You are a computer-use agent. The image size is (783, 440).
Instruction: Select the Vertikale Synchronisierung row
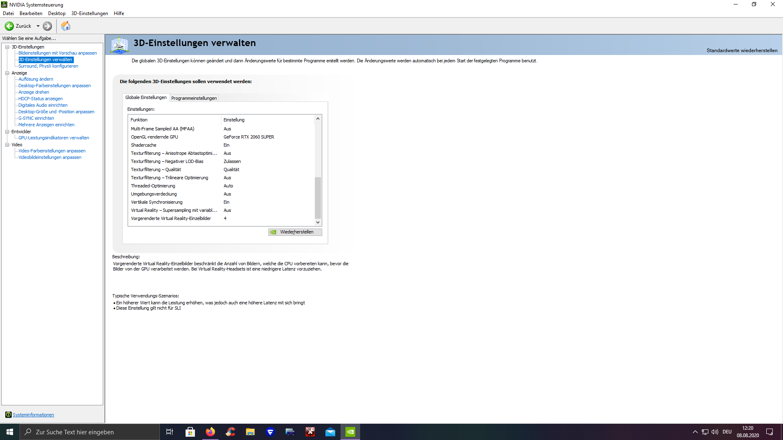point(221,202)
